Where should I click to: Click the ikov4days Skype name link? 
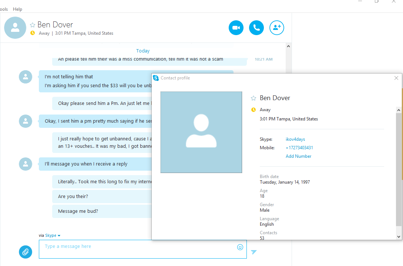pos(295,139)
